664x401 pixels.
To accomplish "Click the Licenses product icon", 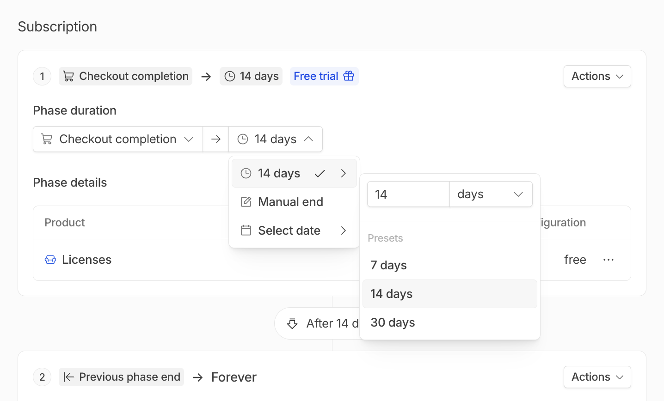I will (50, 260).
